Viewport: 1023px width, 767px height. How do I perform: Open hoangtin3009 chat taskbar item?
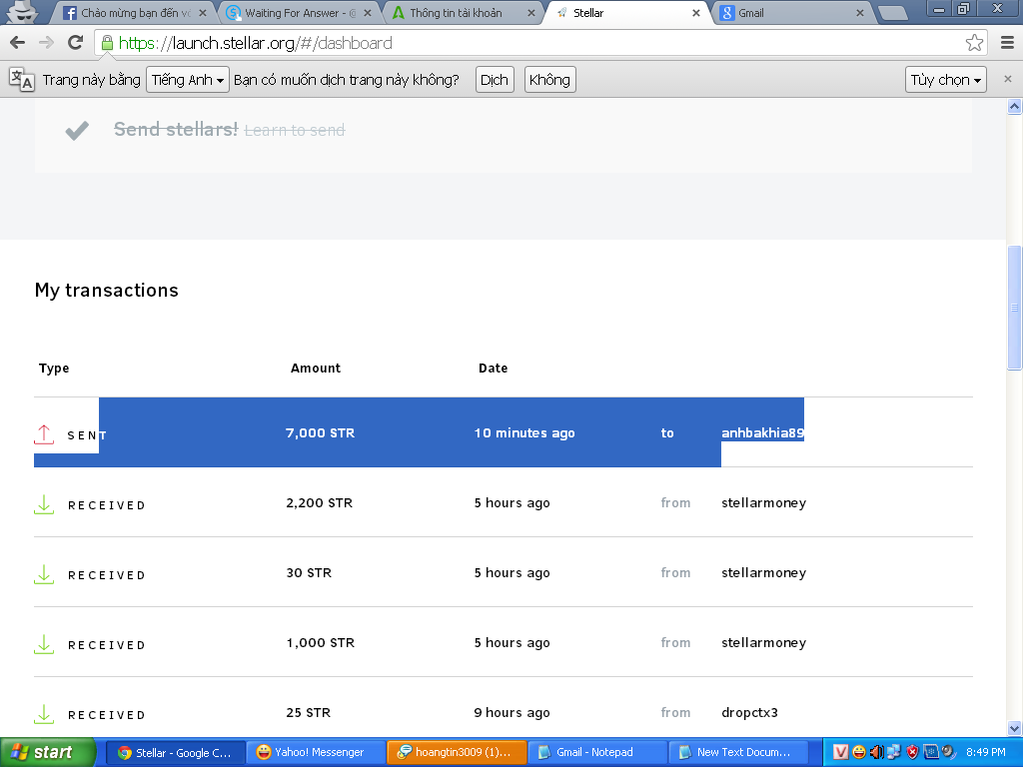(x=456, y=753)
